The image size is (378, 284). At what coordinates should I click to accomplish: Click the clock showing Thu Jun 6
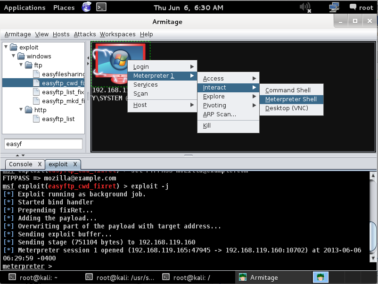pyautogui.click(x=189, y=8)
